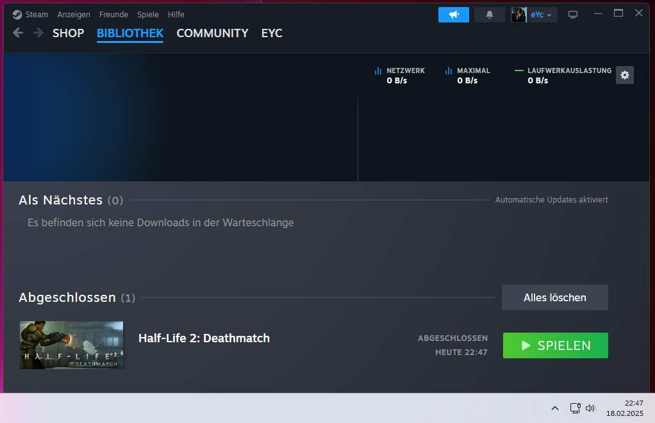This screenshot has width=655, height=423.
Task: Open volume speaker tray icon
Action: coord(590,408)
